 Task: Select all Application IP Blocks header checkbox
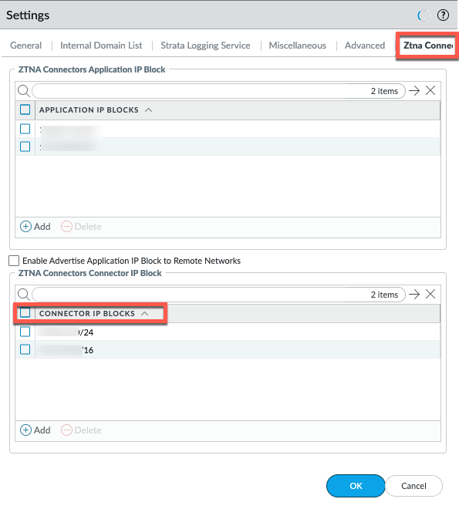pyautogui.click(x=25, y=110)
